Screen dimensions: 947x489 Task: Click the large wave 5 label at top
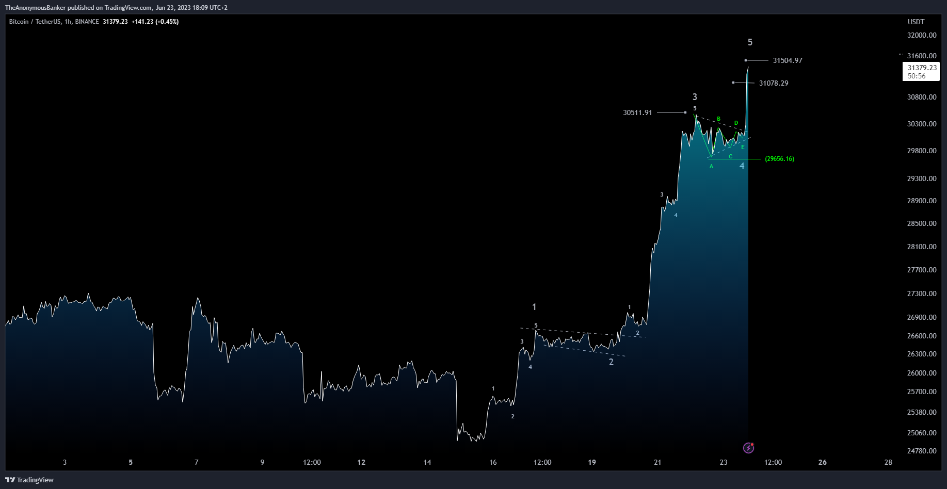[x=750, y=42]
